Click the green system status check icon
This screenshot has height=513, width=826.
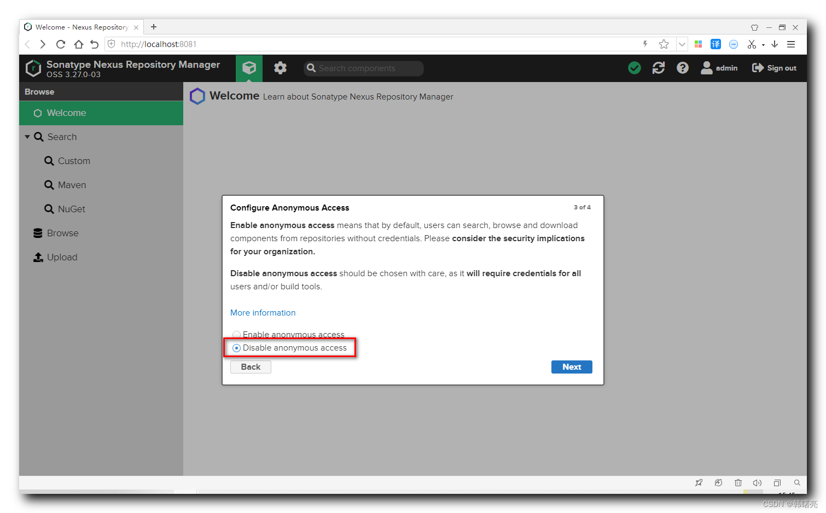tap(635, 68)
